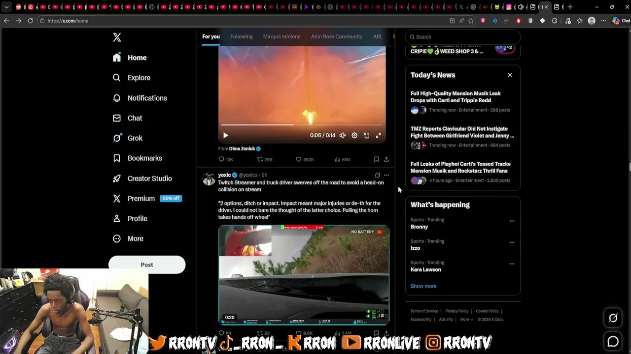
Task: Like the post with 352K likes
Action: tap(305, 159)
